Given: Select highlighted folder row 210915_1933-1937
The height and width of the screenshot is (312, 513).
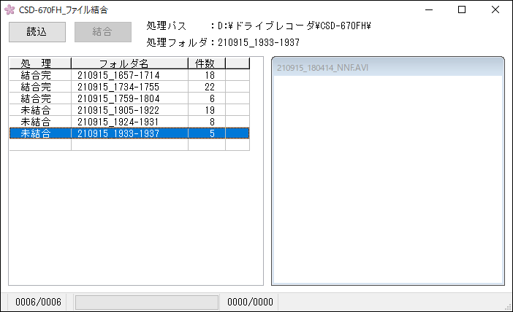Looking at the screenshot, I should (129, 133).
